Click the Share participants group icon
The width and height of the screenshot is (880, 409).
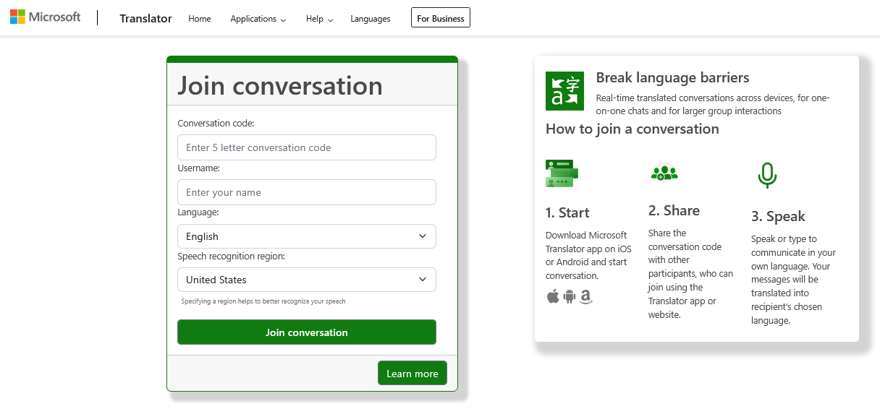(x=664, y=173)
